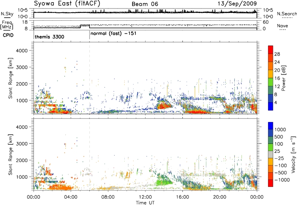This screenshot has width=297, height=205.
Task: Click the gray segment of Velocity color bar
Action: pos(271,155)
